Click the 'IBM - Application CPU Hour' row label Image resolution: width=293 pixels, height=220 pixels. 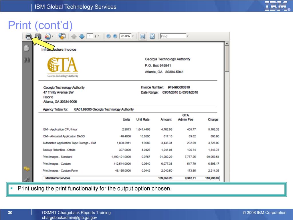click(x=60, y=129)
